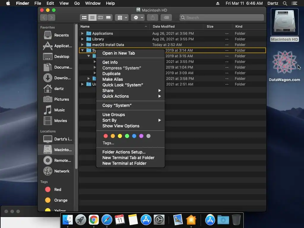Open Pictures in the sidebar
Image resolution: width=304 pixels, height=228 pixels.
pos(56,99)
